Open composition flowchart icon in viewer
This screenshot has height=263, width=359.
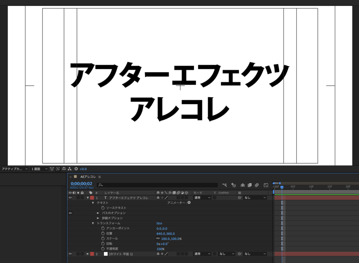point(70,169)
